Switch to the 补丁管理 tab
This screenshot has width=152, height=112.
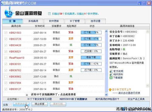pos(75,21)
